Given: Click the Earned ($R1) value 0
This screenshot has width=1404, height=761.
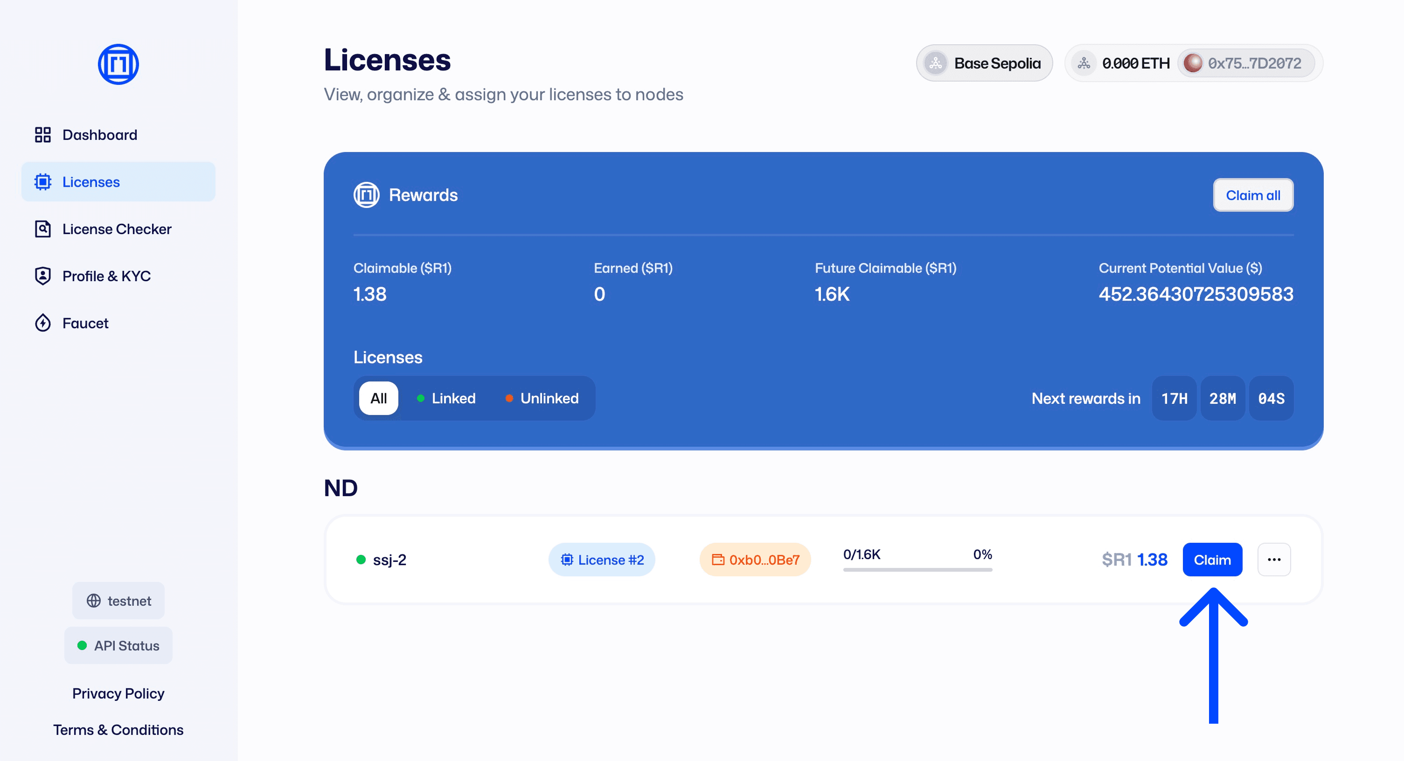Looking at the screenshot, I should [599, 294].
